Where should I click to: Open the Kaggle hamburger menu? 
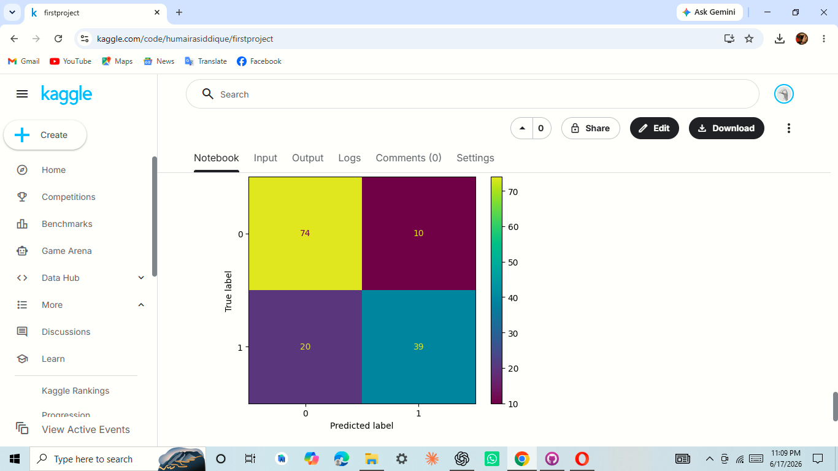pyautogui.click(x=22, y=94)
